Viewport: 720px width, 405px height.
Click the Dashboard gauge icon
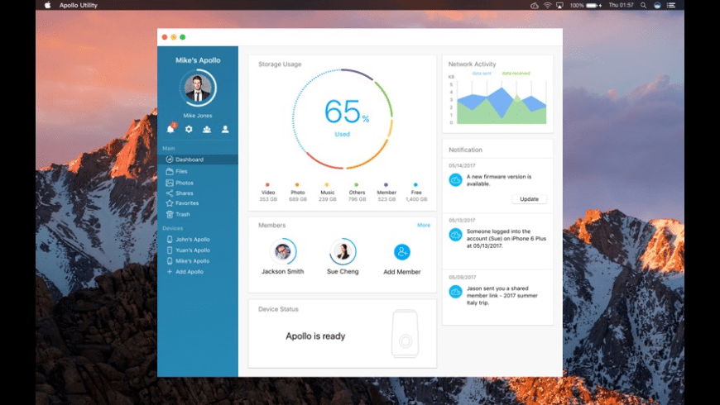click(x=170, y=160)
